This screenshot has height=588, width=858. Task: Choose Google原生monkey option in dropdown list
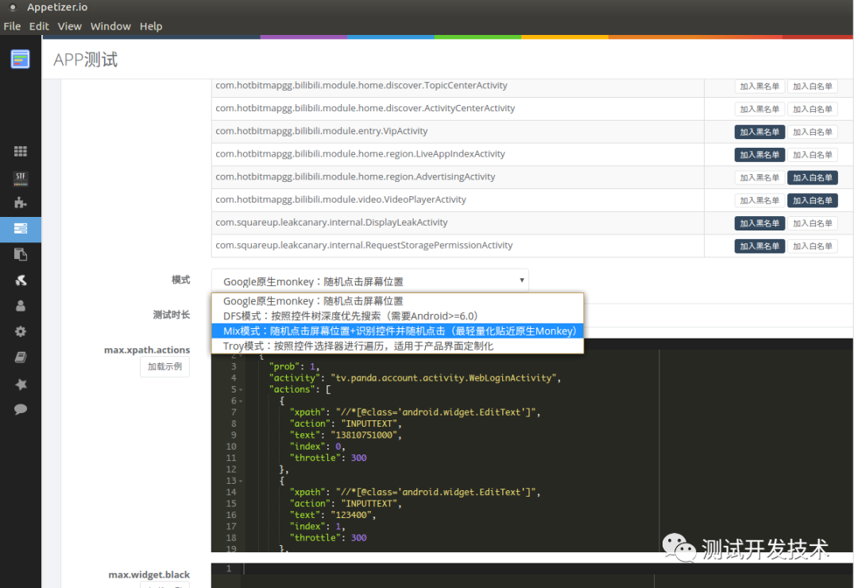pos(398,301)
